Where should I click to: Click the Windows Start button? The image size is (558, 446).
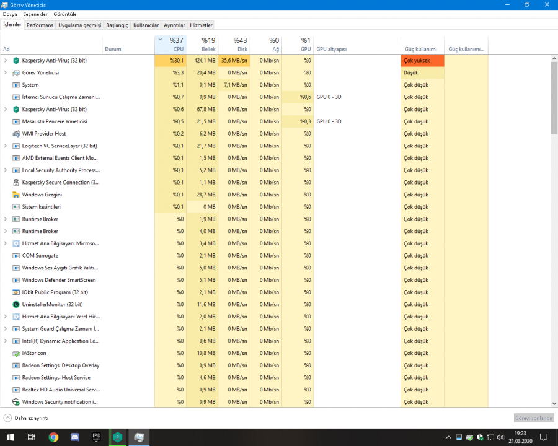[x=10, y=437]
